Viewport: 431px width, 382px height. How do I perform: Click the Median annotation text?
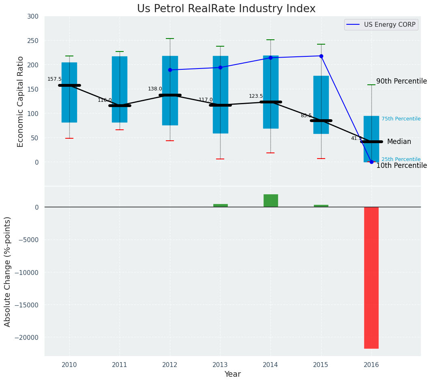click(x=399, y=142)
